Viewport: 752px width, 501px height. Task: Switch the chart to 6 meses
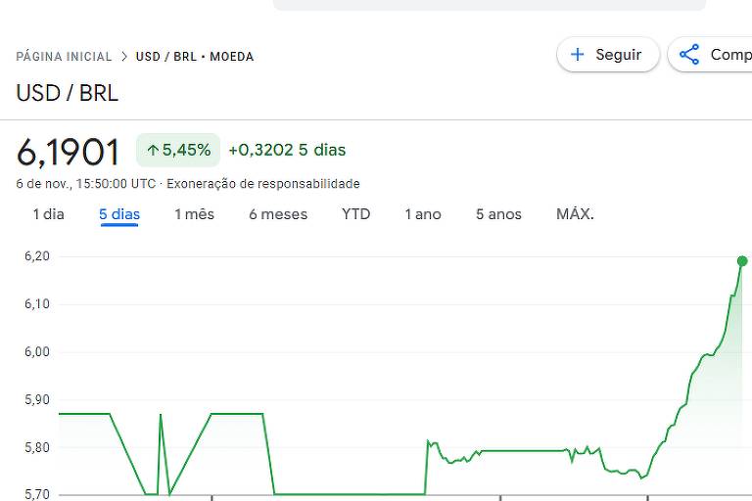278,214
